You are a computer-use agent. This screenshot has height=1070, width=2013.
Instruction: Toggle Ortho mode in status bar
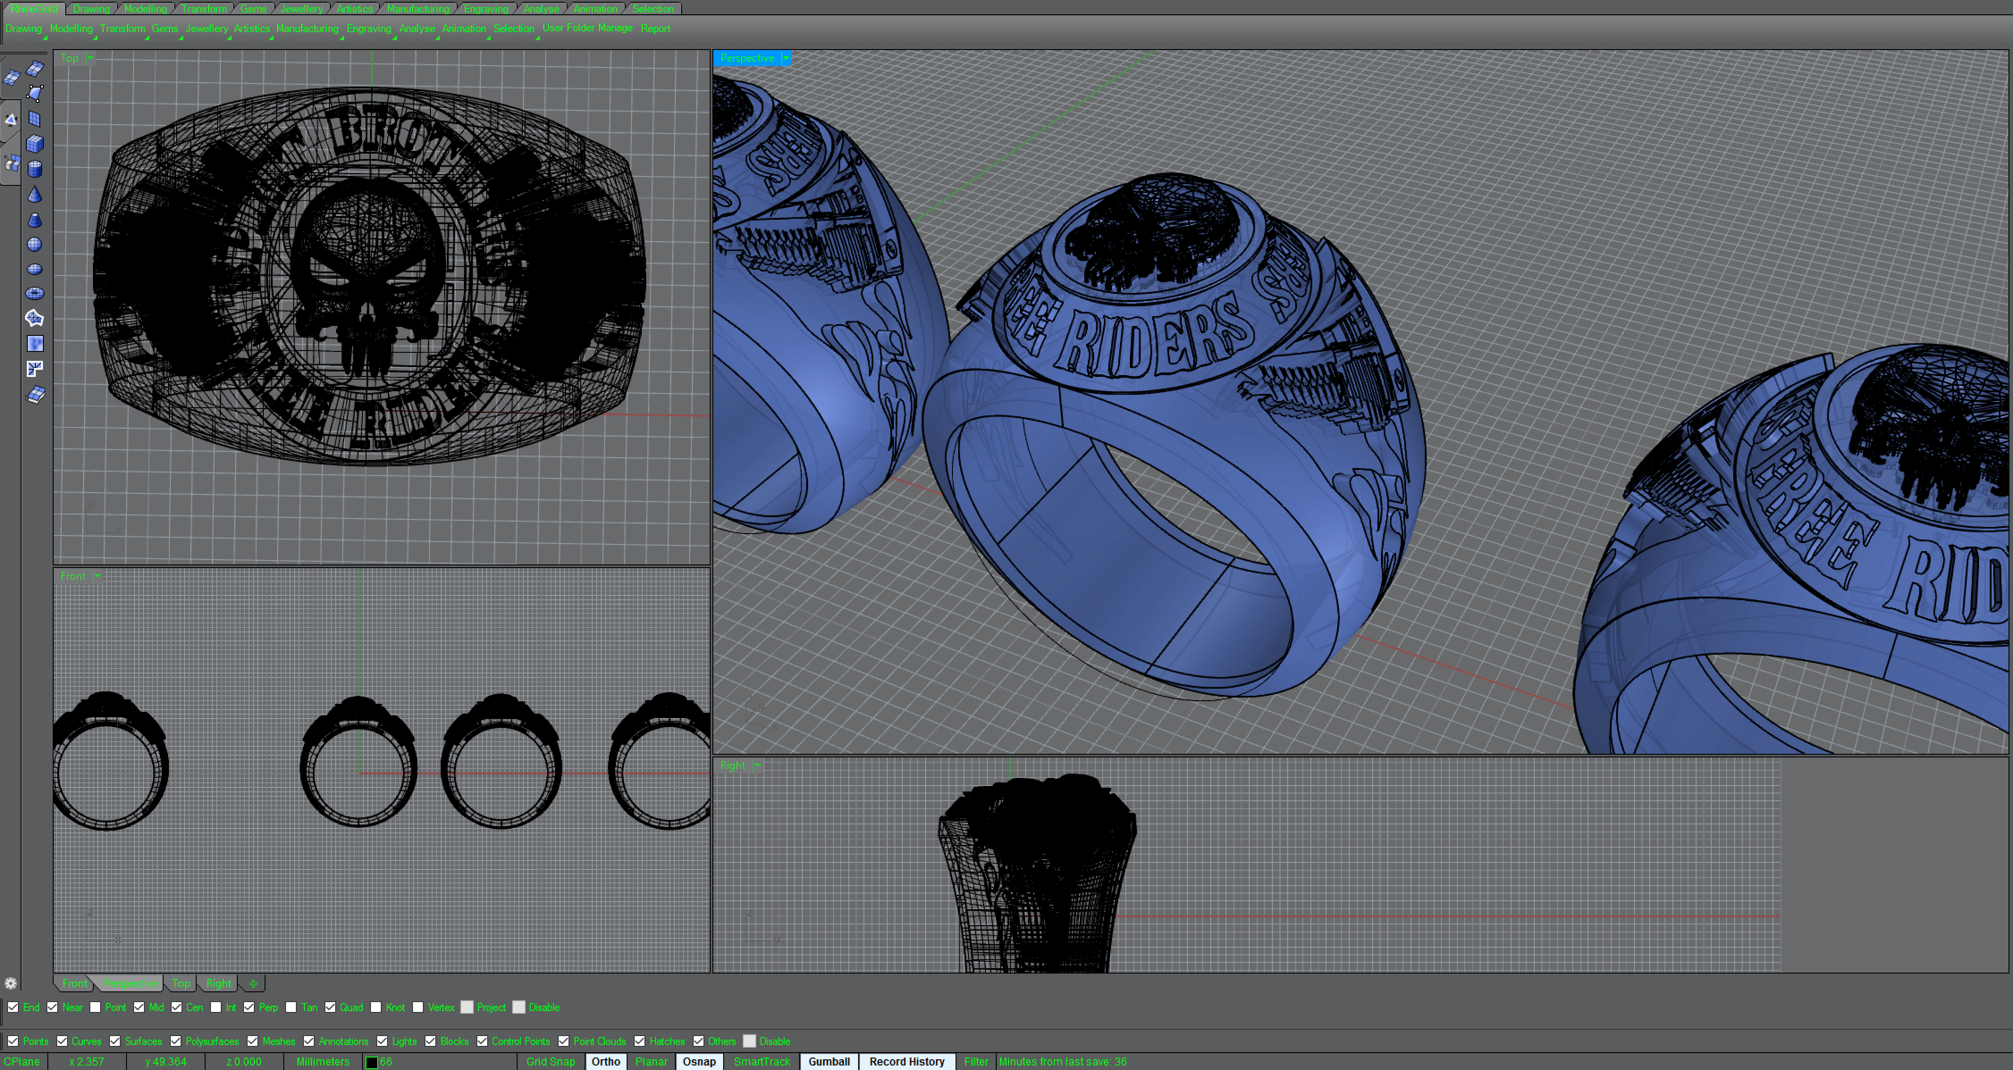(605, 1062)
